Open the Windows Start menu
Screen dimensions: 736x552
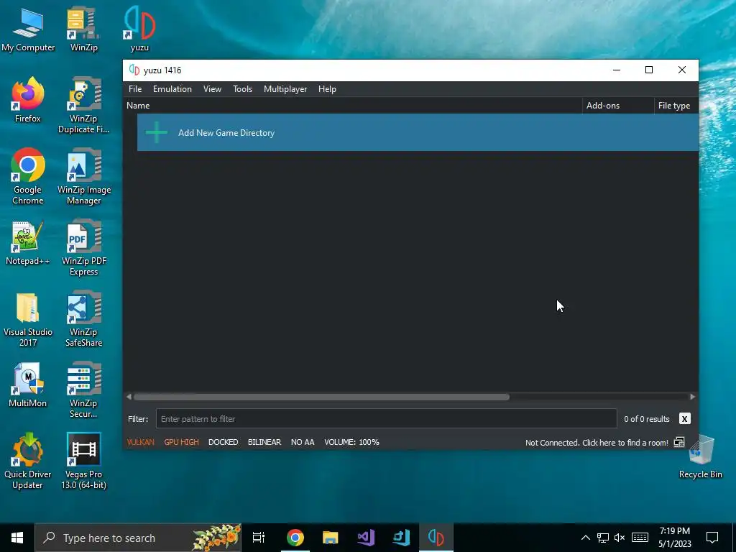click(17, 538)
